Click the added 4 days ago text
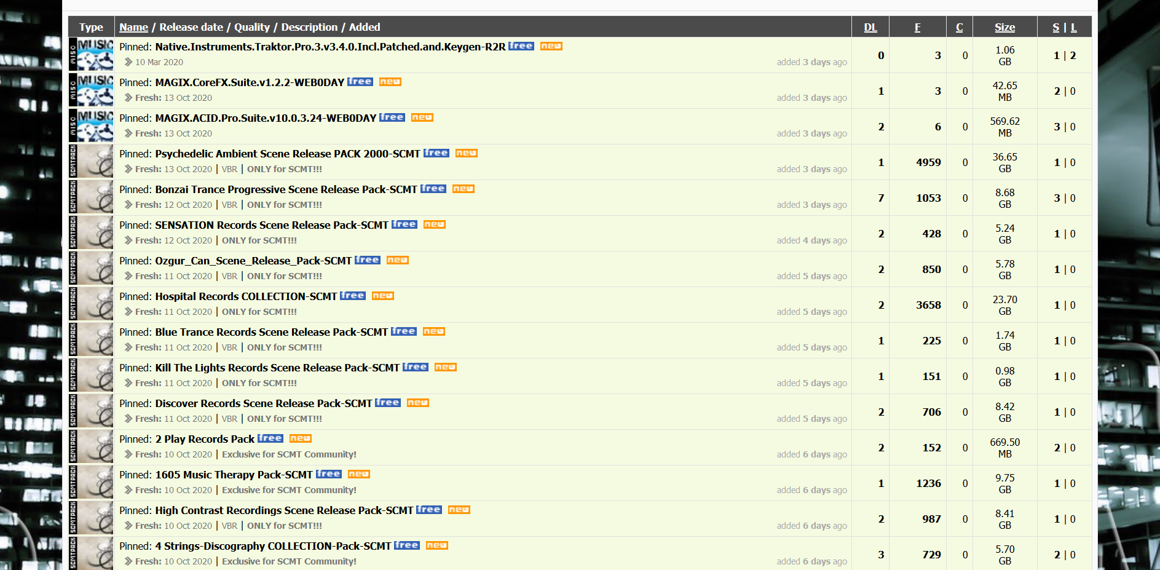Viewport: 1160px width, 570px height. 811,240
